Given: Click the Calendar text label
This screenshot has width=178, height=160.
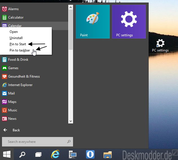Looking at the screenshot, I should click(15, 26).
